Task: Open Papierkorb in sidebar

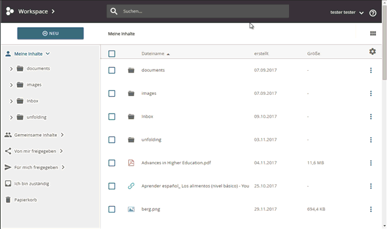Action: [25, 200]
